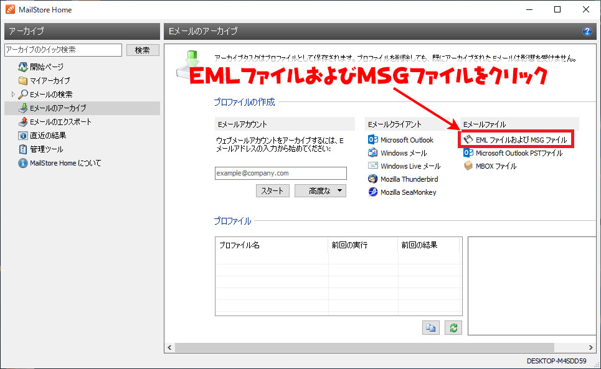The height and width of the screenshot is (369, 601).
Task: Click the プロファイルの作成 section heading
Action: tap(244, 102)
